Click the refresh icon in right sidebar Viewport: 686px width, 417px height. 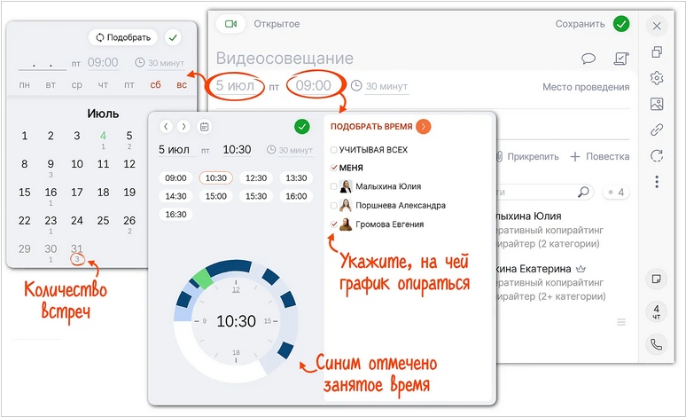click(657, 155)
